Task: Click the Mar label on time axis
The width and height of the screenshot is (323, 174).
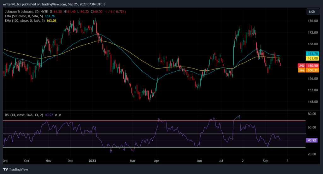Action: click(x=132, y=161)
